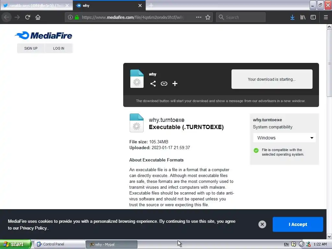Open a new tab with plus button
The width and height of the screenshot is (332, 249).
click(151, 5)
